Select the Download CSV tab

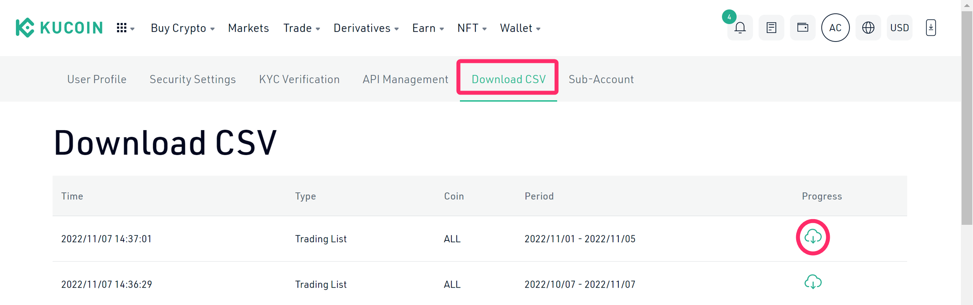[x=508, y=79]
